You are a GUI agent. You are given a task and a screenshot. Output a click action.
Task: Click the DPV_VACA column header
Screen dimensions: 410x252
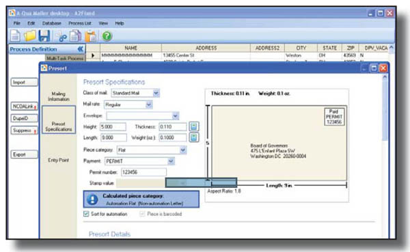373,48
